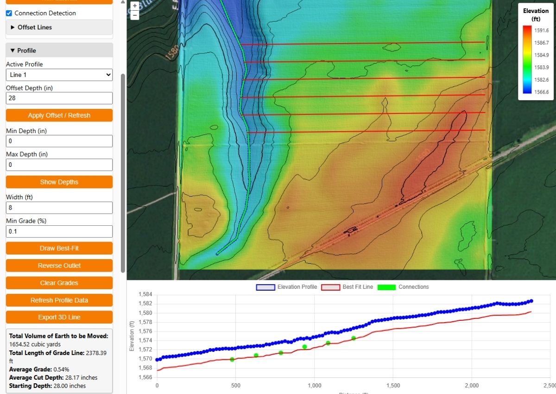Click Export 3D Line button

point(59,318)
